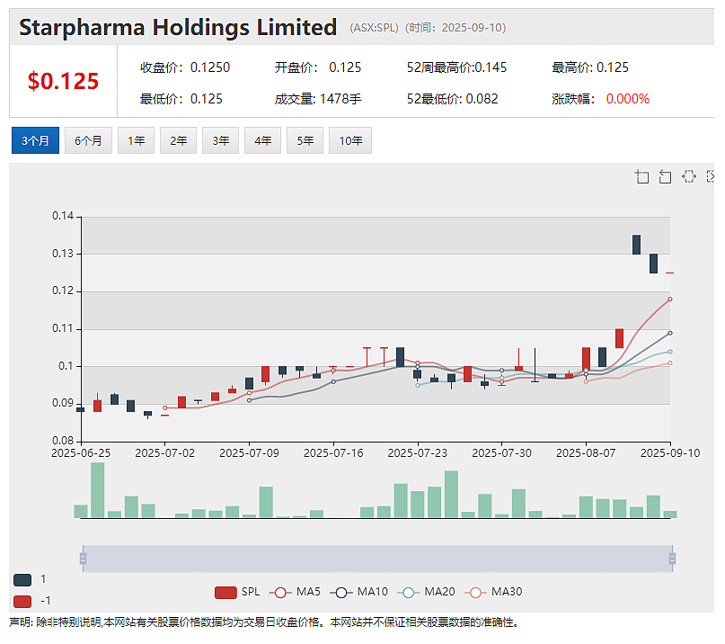Click the 2025-07-09 x-axis label
Screen dimensions: 725x644
coord(249,453)
